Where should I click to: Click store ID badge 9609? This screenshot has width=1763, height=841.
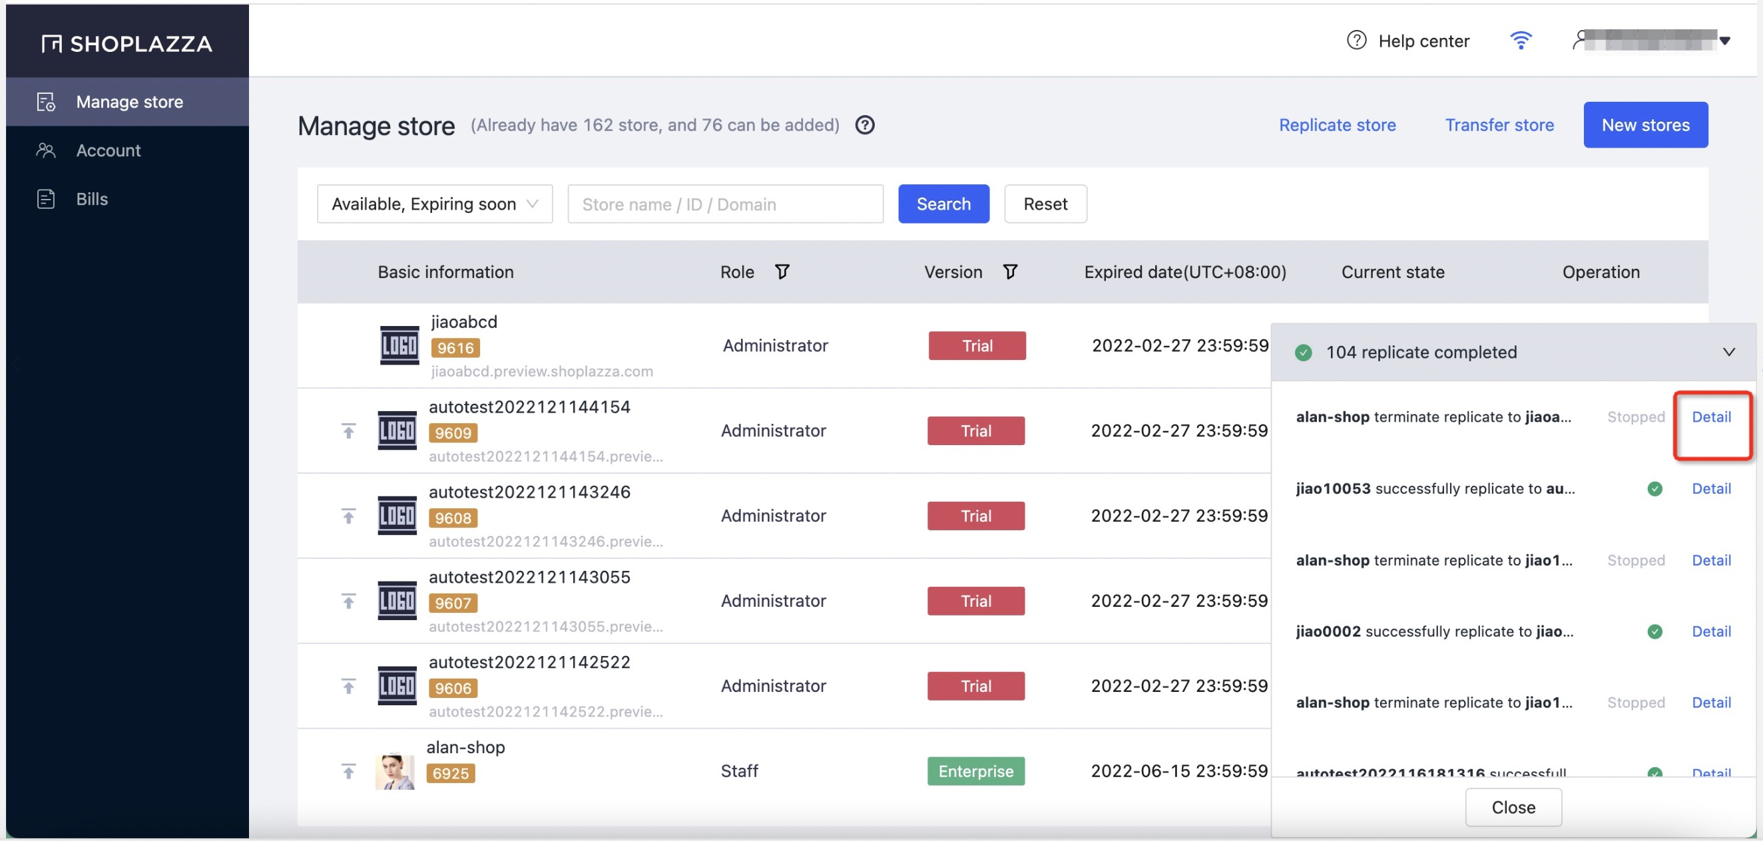pyautogui.click(x=453, y=432)
